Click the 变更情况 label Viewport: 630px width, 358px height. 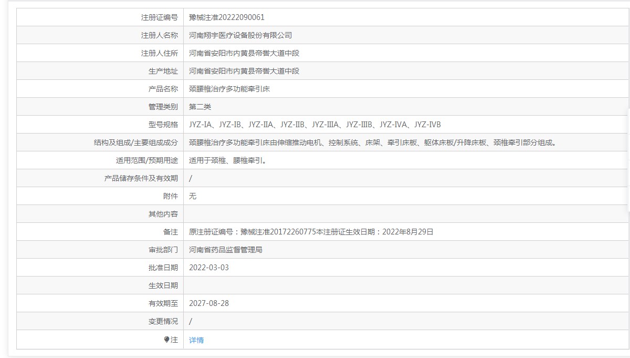163,321
